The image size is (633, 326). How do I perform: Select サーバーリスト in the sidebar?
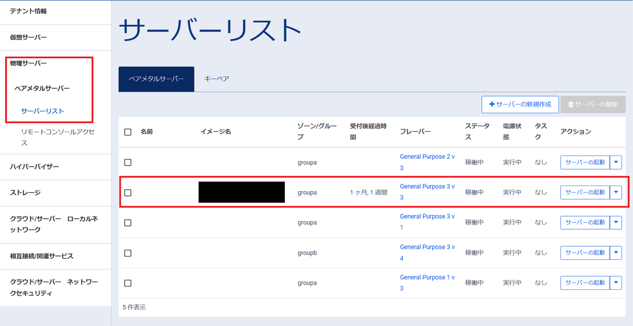[42, 111]
